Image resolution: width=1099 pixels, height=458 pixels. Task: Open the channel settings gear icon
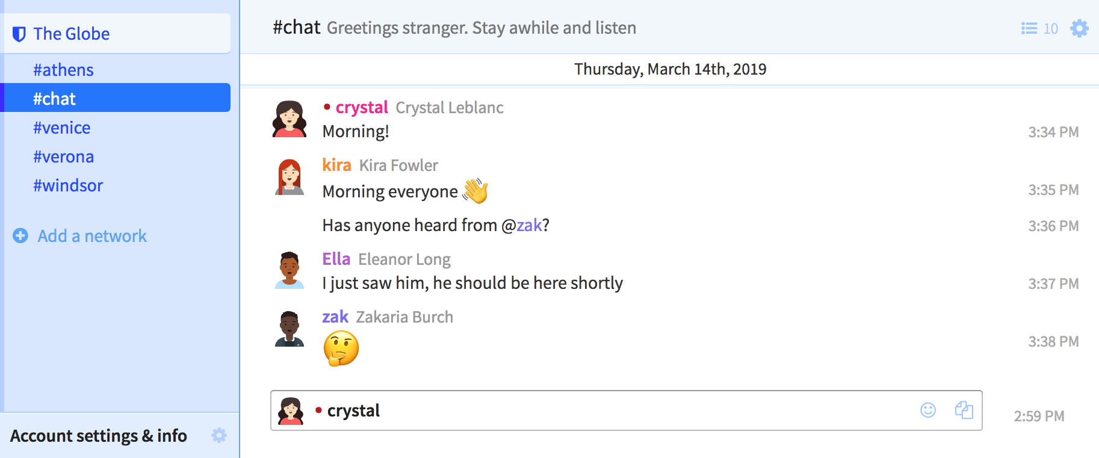point(1079,28)
